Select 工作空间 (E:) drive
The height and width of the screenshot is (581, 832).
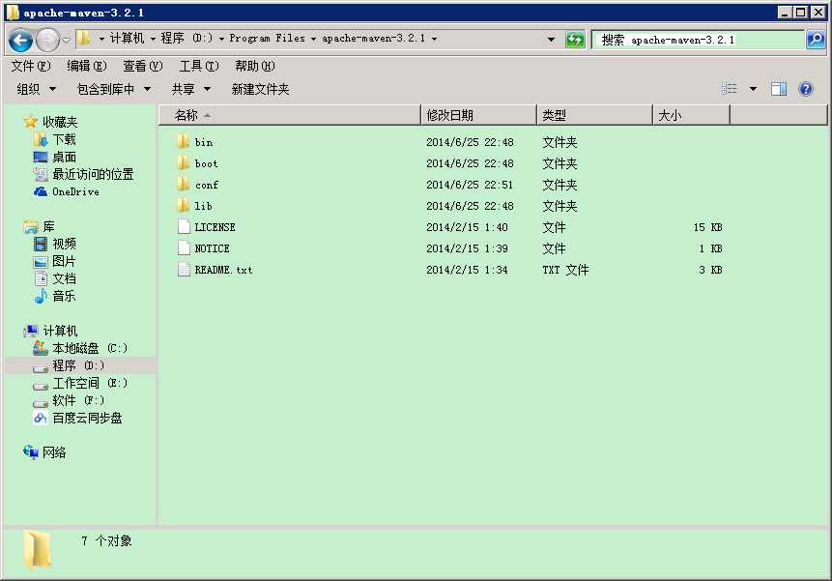(90, 383)
